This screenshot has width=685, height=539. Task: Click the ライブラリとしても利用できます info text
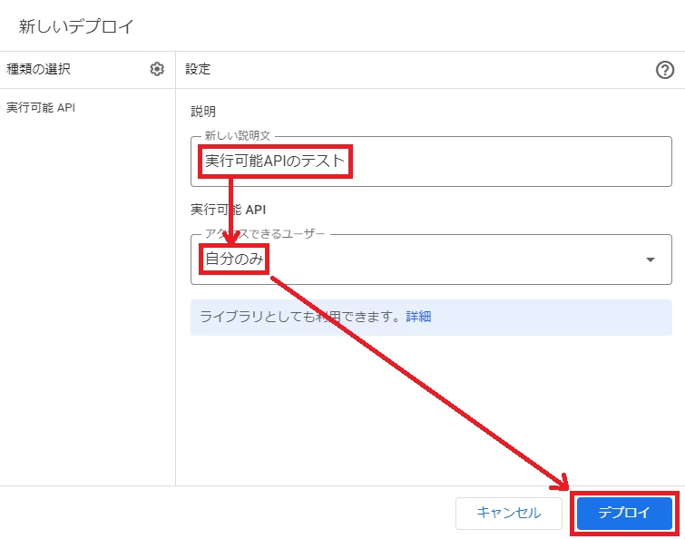point(299,317)
